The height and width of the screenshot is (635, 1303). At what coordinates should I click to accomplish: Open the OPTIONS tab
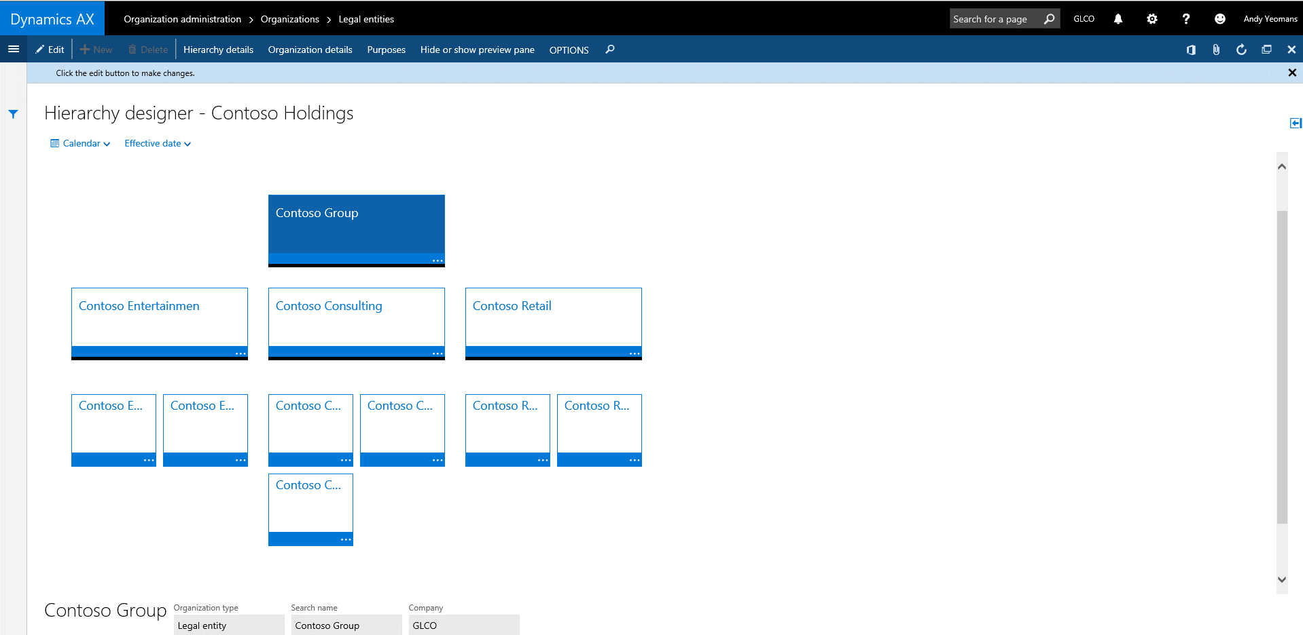click(x=569, y=50)
